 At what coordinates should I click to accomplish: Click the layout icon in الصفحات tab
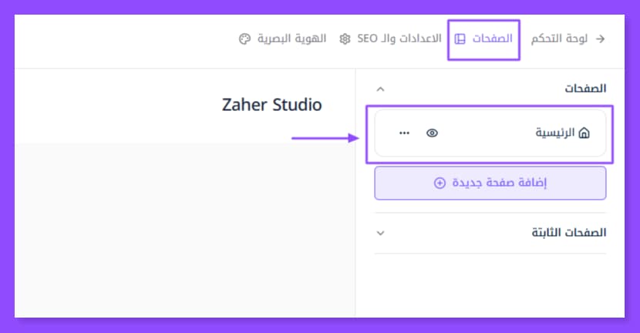pyautogui.click(x=460, y=39)
